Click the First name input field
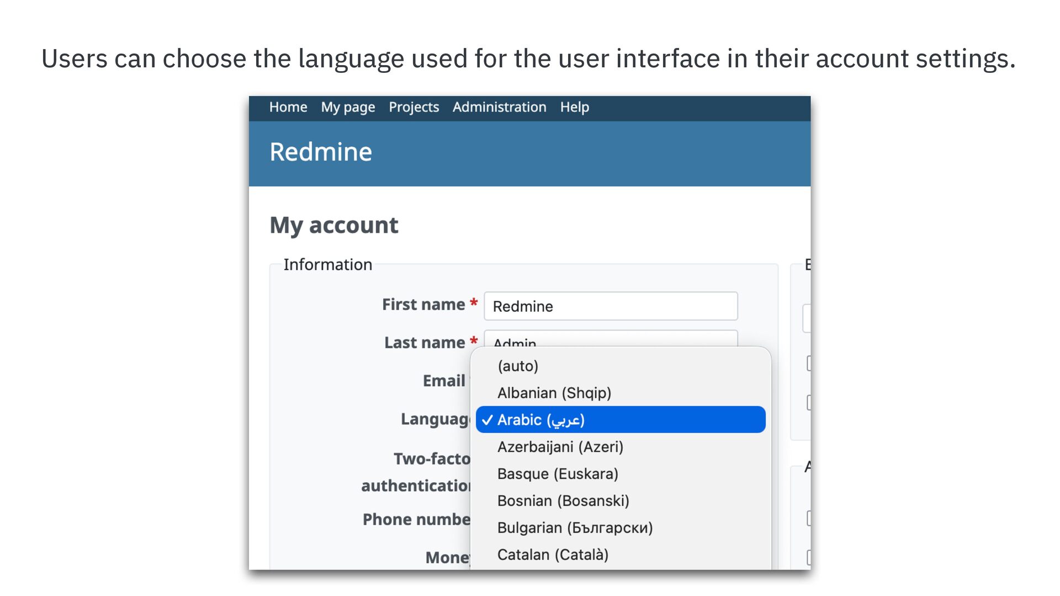Viewport: 1060px width, 596px height. click(611, 306)
